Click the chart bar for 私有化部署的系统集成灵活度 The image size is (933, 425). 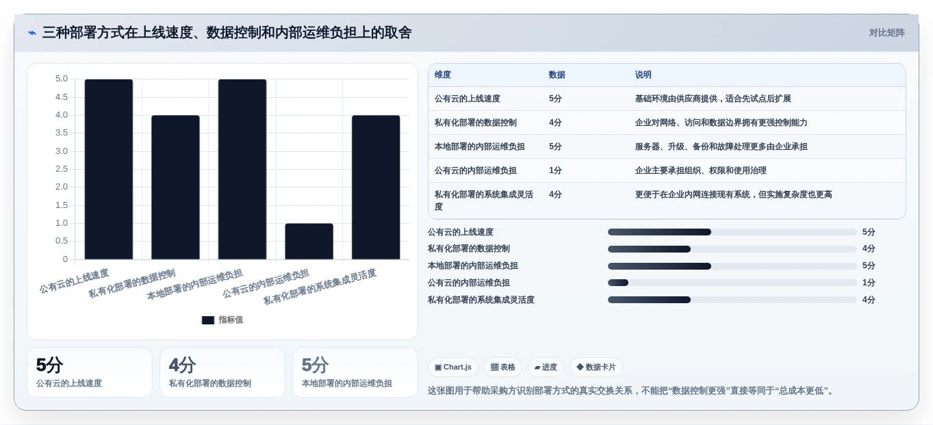376,188
